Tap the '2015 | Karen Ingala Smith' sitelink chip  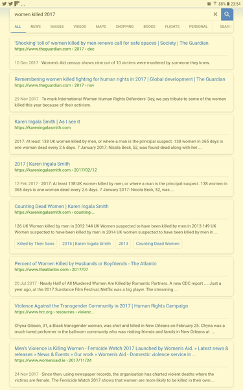point(86,244)
